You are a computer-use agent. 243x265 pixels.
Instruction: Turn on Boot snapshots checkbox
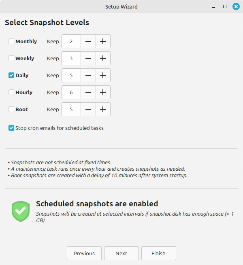(11, 109)
